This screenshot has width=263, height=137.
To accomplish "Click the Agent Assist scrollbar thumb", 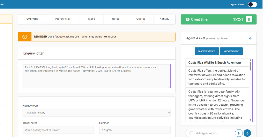I will [250, 67].
